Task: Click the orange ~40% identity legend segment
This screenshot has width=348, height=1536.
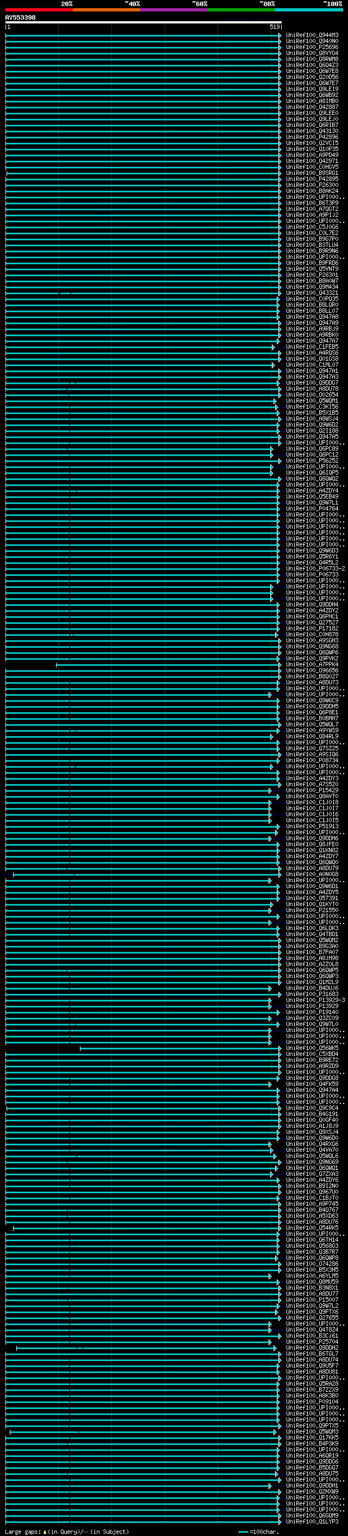Action: click(107, 10)
